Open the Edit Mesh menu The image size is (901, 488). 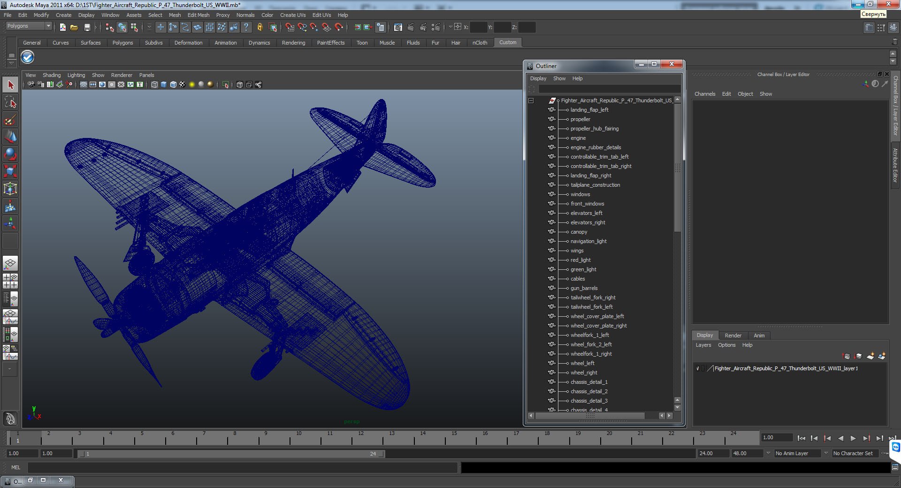tap(199, 15)
